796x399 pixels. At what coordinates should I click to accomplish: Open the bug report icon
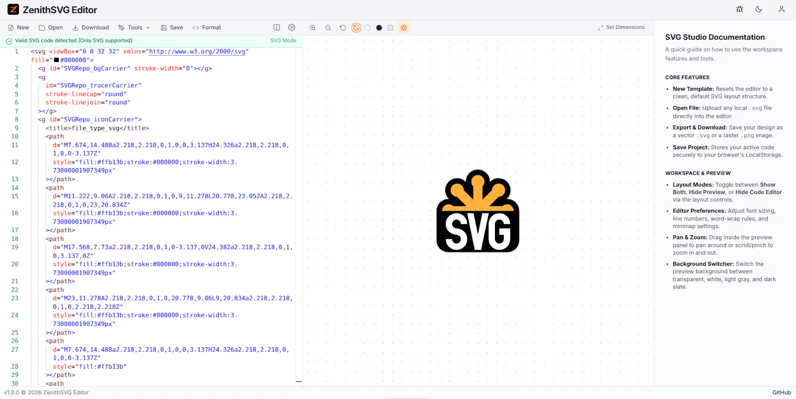click(740, 9)
